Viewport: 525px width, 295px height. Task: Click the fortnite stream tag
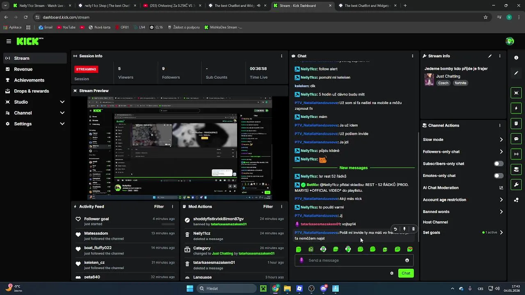click(x=461, y=83)
